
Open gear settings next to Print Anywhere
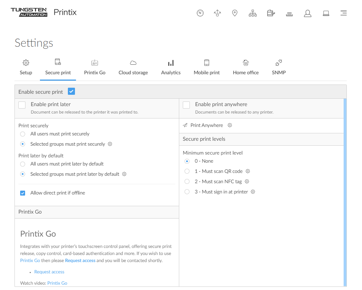pyautogui.click(x=230, y=125)
